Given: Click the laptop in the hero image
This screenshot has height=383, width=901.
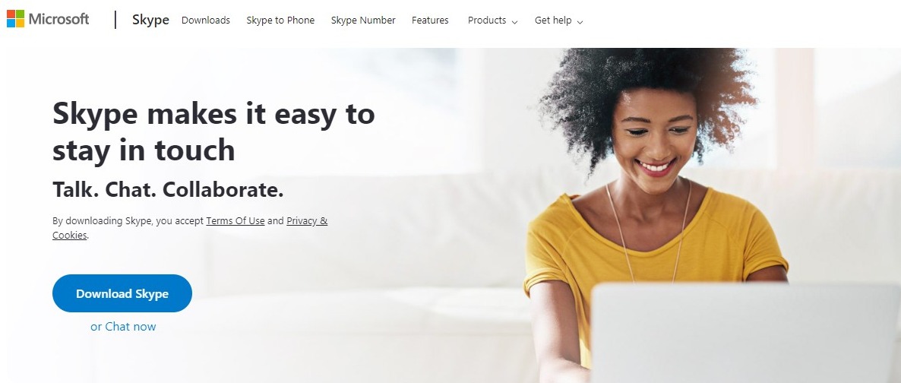Looking at the screenshot, I should point(746,332).
